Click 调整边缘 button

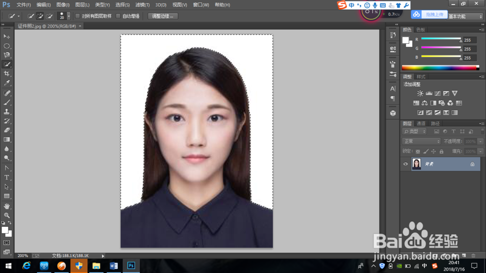coord(163,16)
